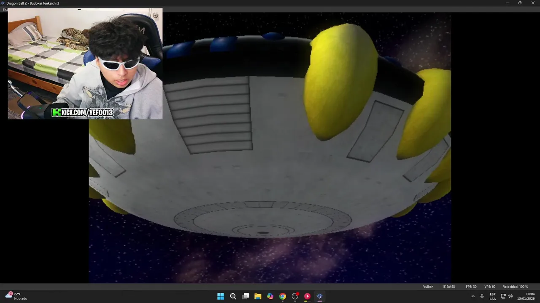Open the clock showing 00:04 13/01/2026

526,296
